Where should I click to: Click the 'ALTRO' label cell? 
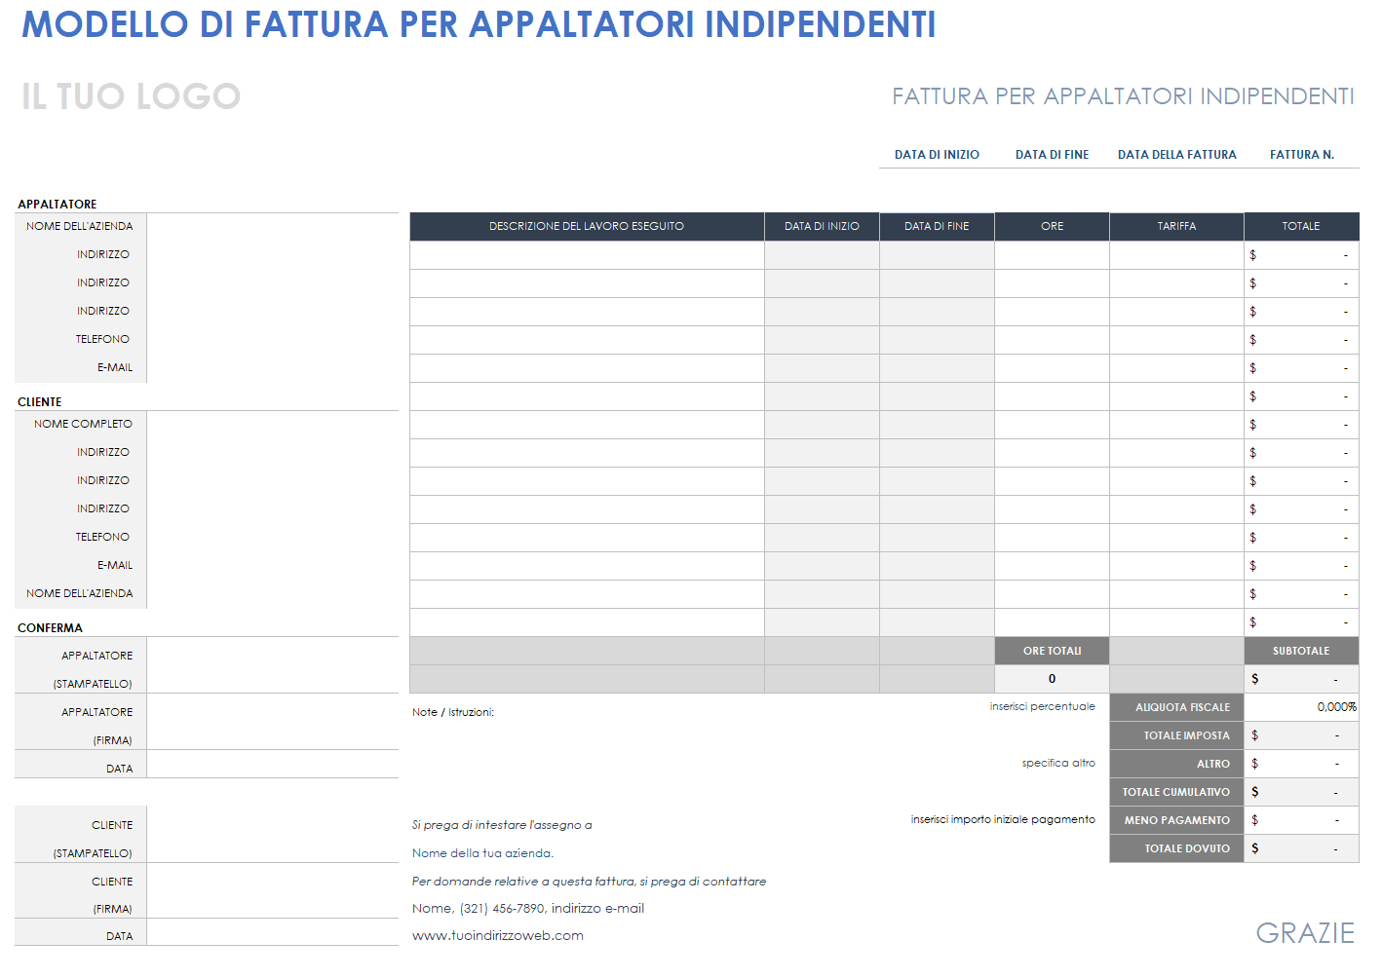pyautogui.click(x=1176, y=764)
